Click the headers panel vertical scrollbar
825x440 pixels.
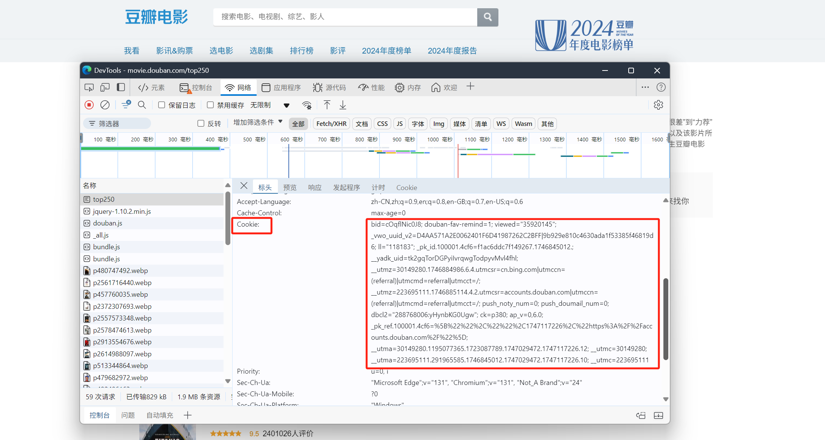665,319
